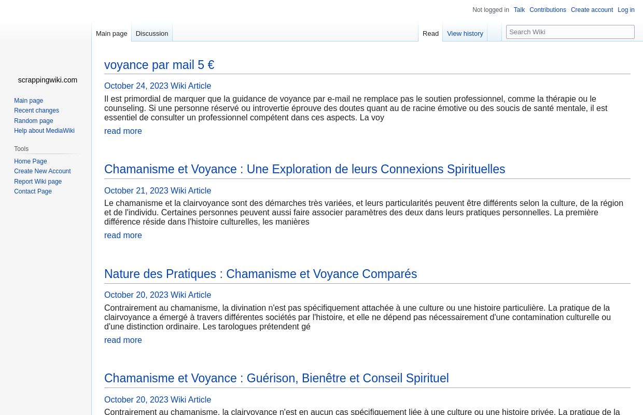Select the View history tab
The width and height of the screenshot is (643, 415).
coord(465,33)
